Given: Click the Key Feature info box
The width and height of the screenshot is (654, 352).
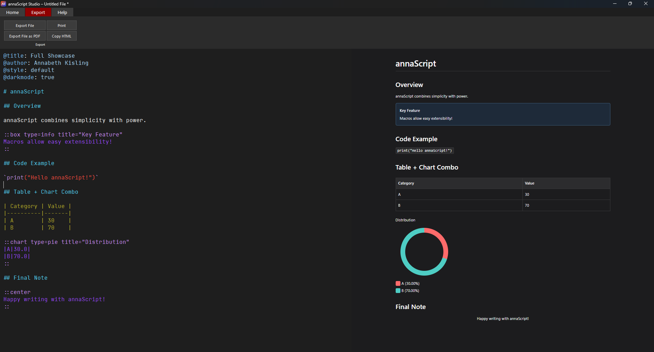Looking at the screenshot, I should click(503, 114).
